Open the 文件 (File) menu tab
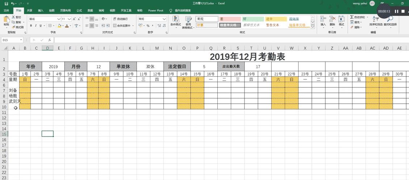The height and width of the screenshot is (180, 409). coord(6,11)
